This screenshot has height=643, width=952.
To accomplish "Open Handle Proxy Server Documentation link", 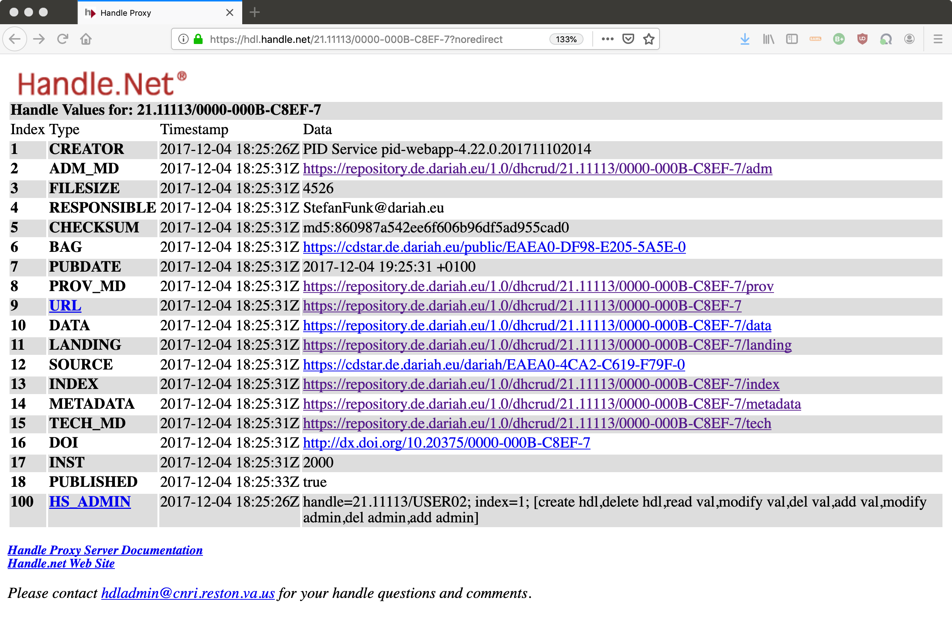I will 105,550.
